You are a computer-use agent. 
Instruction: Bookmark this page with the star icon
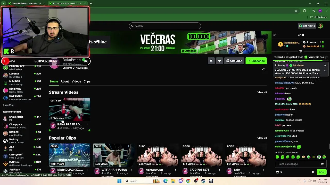pyautogui.click(x=296, y=11)
